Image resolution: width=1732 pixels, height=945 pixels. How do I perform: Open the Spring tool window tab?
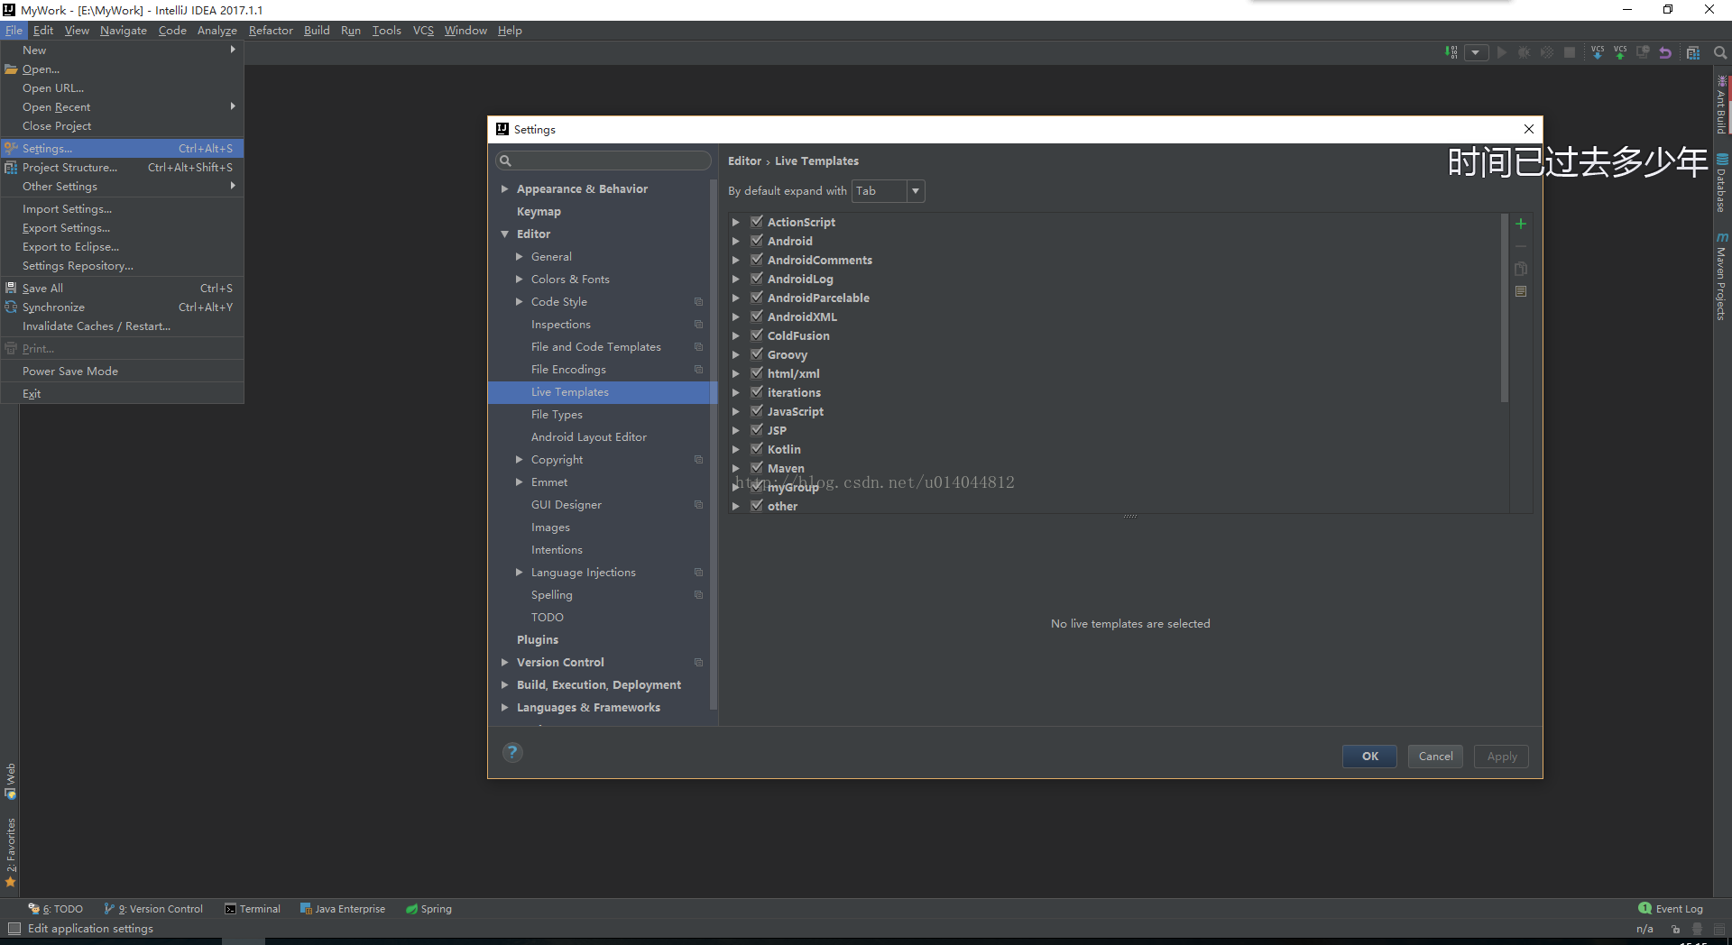[x=428, y=909]
